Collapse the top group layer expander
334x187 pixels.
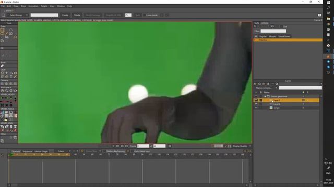(x=265, y=97)
